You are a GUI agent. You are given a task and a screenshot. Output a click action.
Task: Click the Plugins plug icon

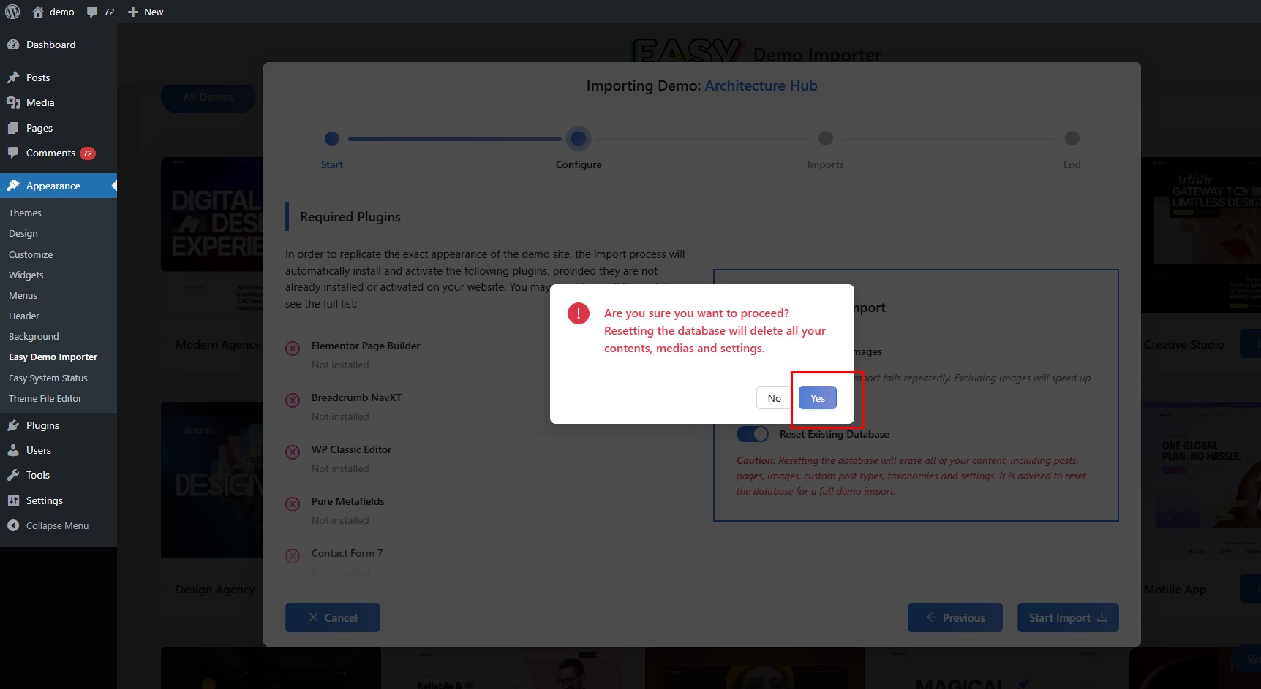tap(13, 425)
